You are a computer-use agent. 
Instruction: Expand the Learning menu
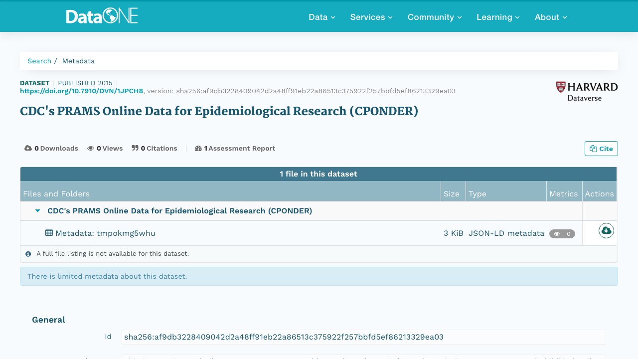498,17
